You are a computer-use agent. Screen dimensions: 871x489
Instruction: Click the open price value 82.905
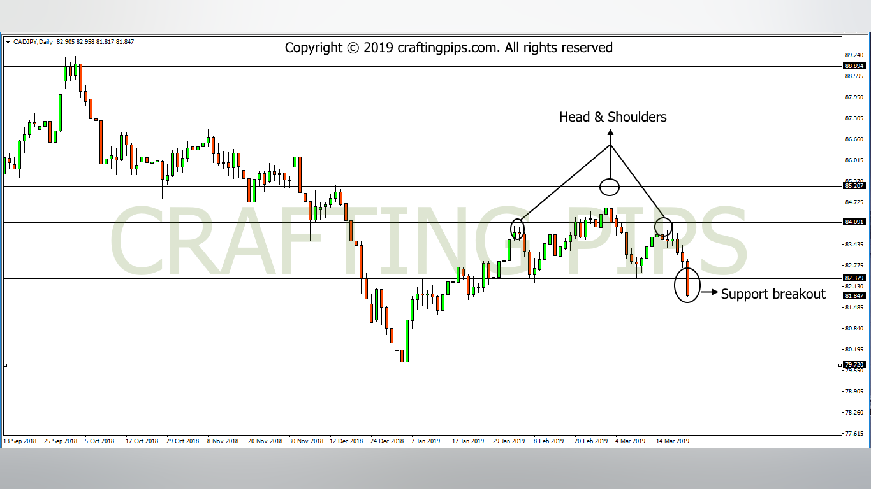tap(66, 42)
